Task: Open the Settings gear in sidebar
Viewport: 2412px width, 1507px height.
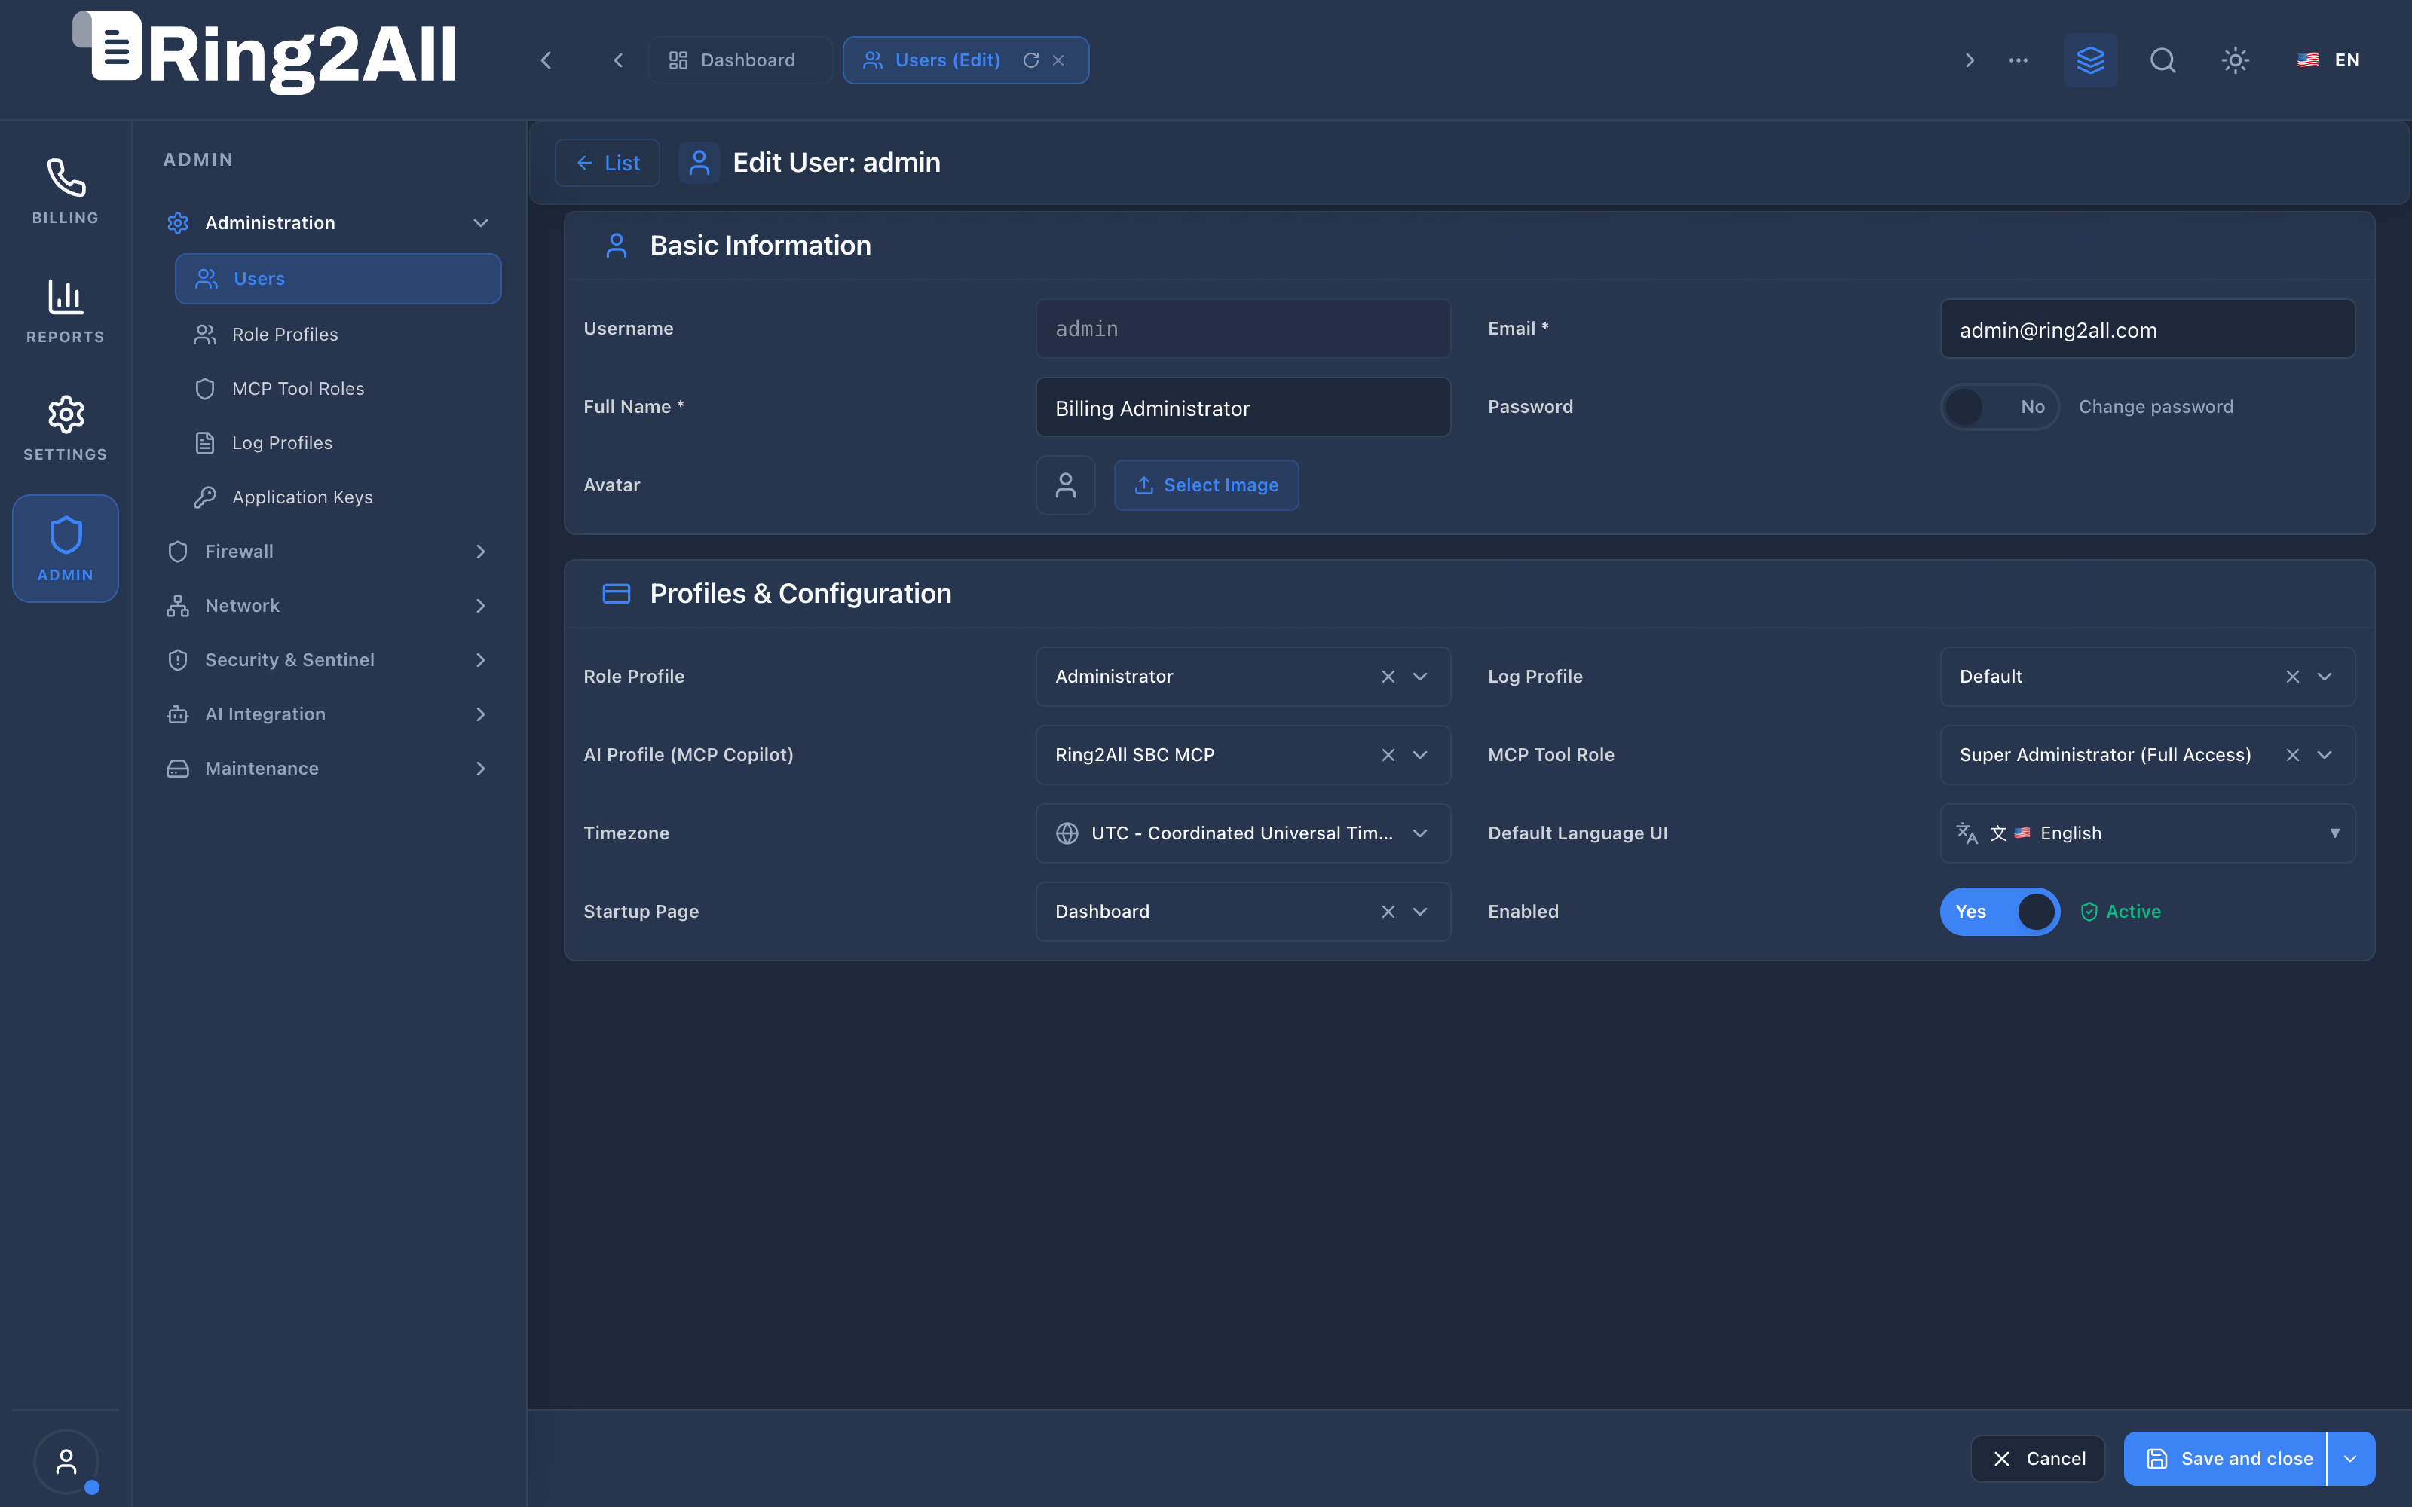Action: [x=65, y=429]
